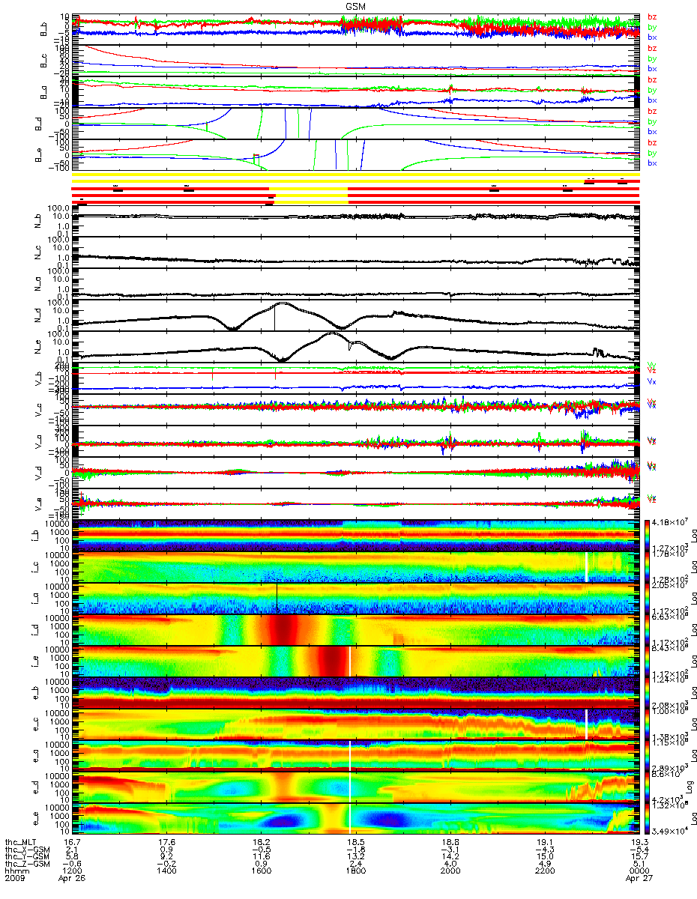The width and height of the screenshot is (697, 899).
Task: Select the B_b axis label
Action: click(x=44, y=28)
